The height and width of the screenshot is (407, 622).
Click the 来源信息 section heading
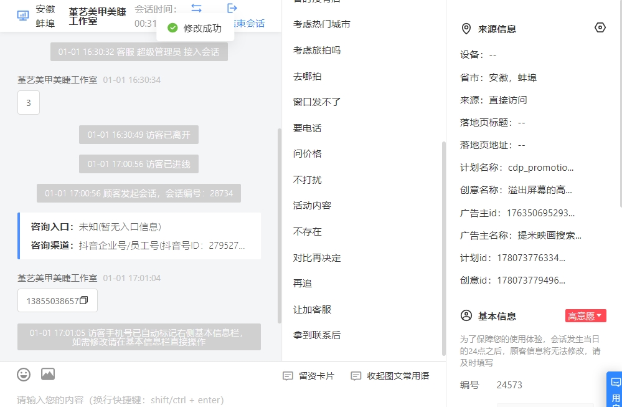coord(497,29)
